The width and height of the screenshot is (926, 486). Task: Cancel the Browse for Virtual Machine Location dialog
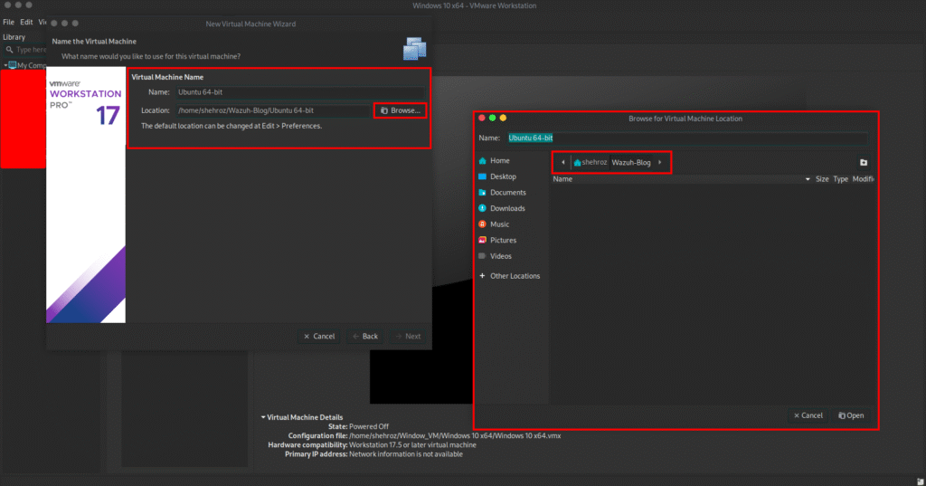808,415
